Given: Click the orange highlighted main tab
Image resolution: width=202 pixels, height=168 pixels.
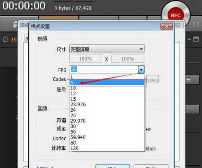Looking at the screenshot, I should coord(59,18).
